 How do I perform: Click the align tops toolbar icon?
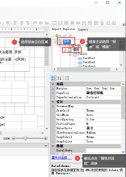[x=35, y=23]
